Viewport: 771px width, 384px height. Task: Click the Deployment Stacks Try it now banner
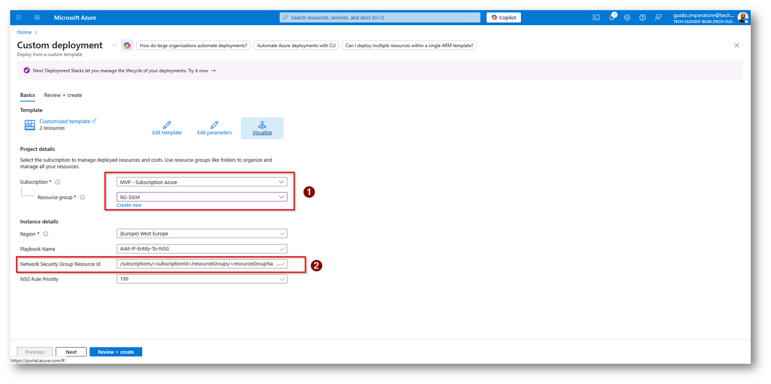pyautogui.click(x=202, y=71)
